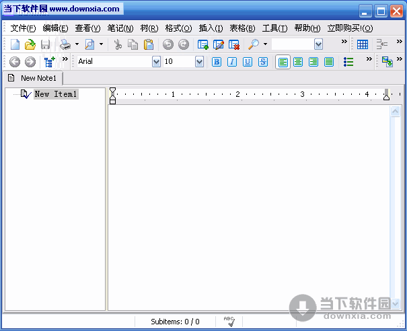This screenshot has width=407, height=331.
Task: Open search with the magnifying glass icon
Action: pos(254,44)
